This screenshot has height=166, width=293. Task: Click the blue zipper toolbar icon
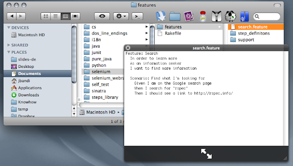[x=244, y=16]
